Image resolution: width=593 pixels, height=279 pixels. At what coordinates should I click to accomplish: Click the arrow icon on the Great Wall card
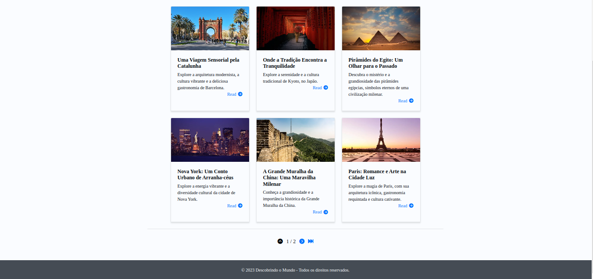pyautogui.click(x=326, y=213)
